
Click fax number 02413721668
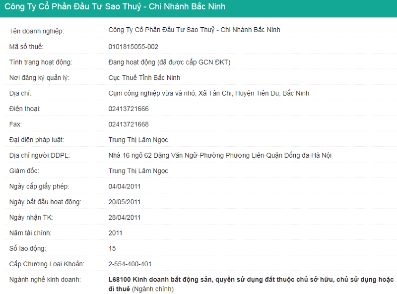[128, 124]
